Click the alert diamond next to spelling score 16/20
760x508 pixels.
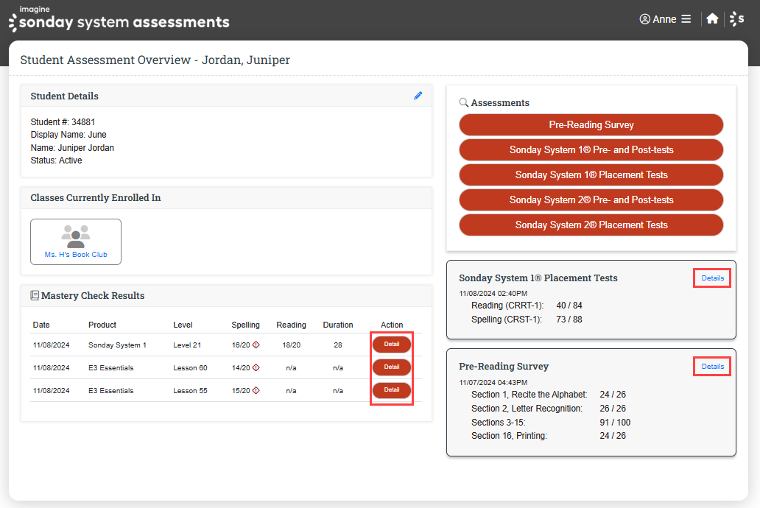(x=254, y=344)
